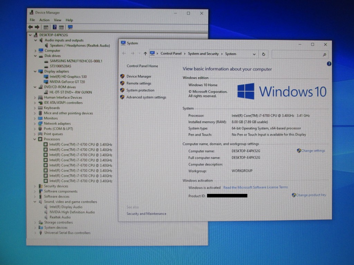Select the Speakers / Headphones (Realtek Audio) device

pyautogui.click(x=80, y=46)
